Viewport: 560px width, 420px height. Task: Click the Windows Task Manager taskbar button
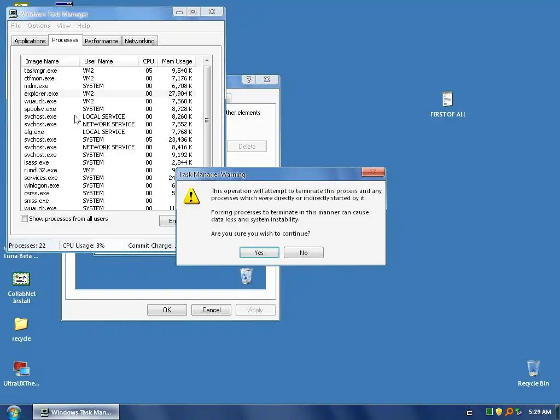[x=76, y=412]
